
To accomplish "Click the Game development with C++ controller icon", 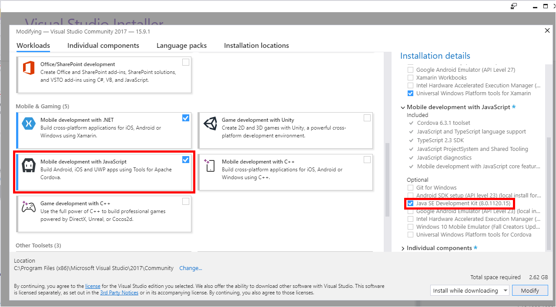I will (28, 207).
